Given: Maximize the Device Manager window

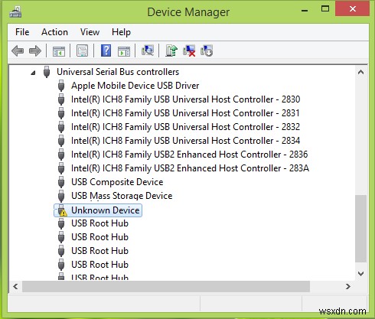Looking at the screenshot, I should coord(325,9).
